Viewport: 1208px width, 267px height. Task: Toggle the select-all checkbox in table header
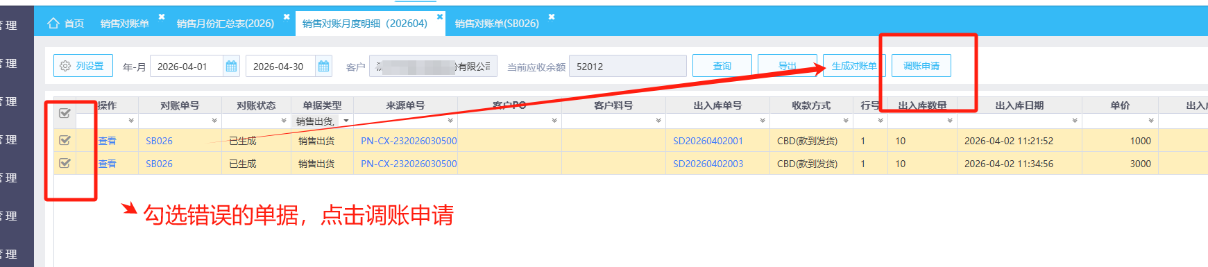click(65, 113)
